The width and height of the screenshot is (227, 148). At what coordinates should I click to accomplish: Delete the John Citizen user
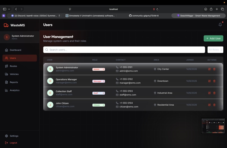tap(214, 105)
